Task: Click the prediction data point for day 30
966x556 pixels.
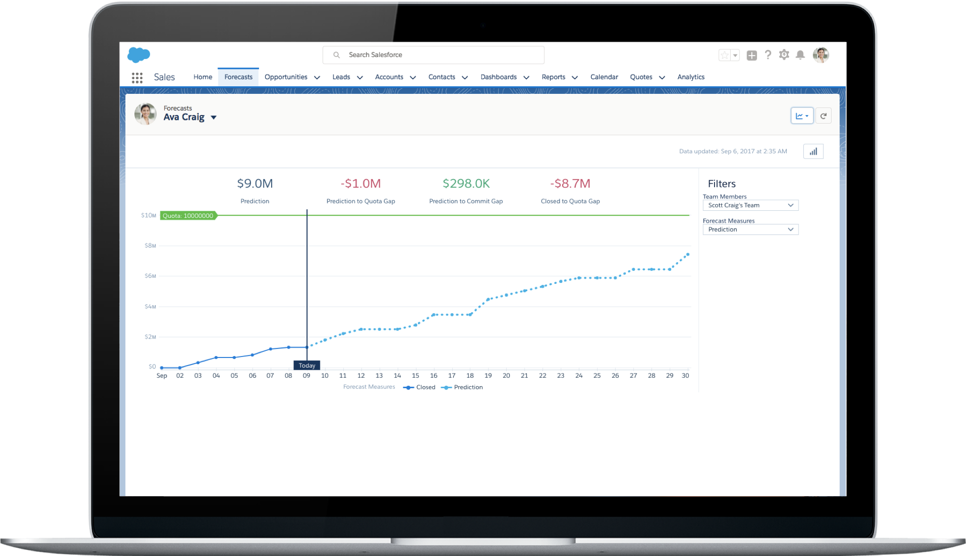Action: 688,255
